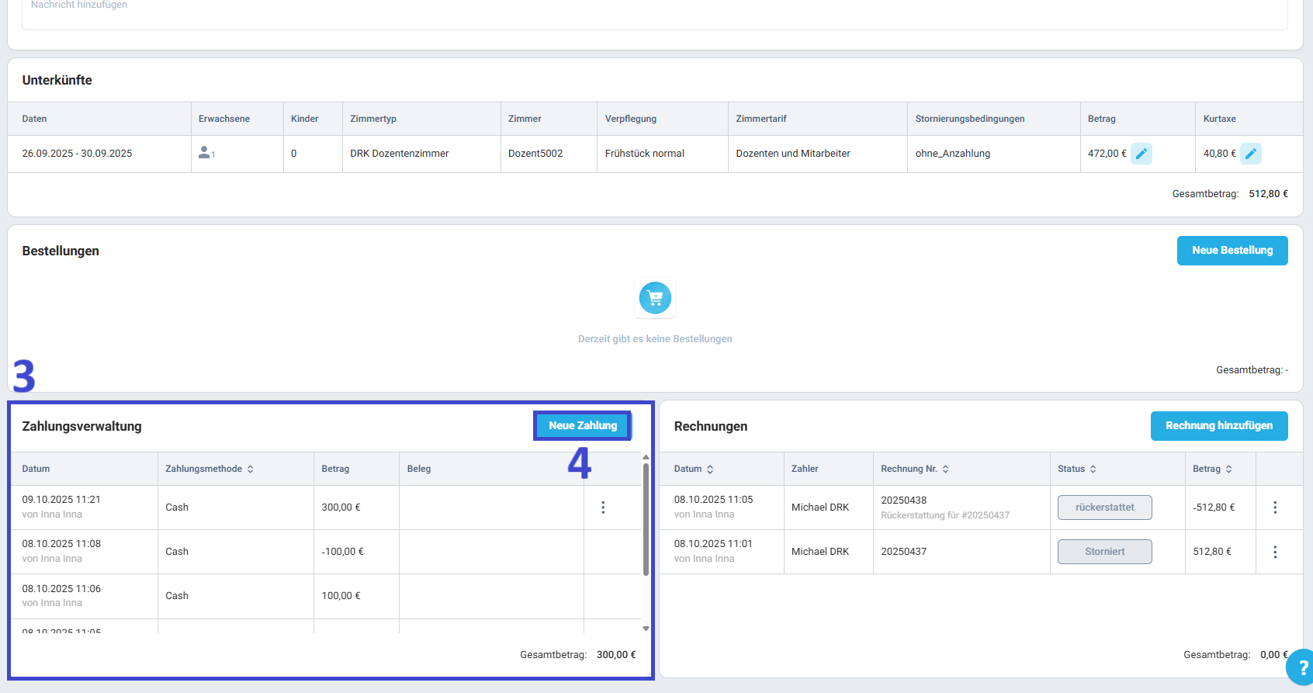Click Neue Zahlung button
Screen dimensions: 1313x693
[583, 425]
